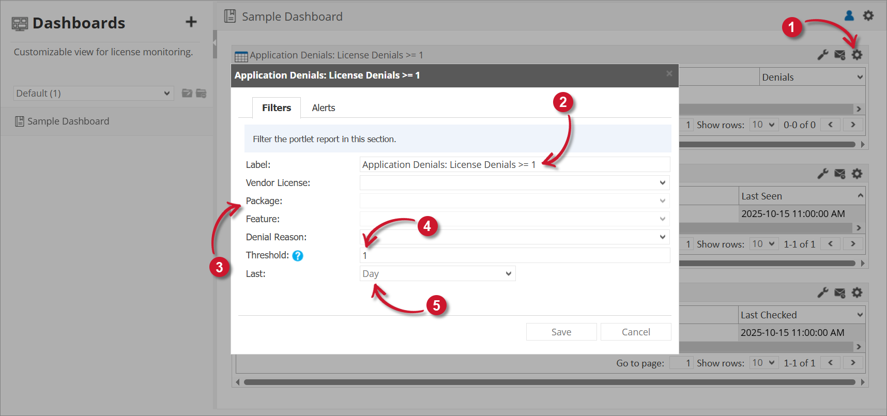Close the Application Denials dialog
Screen dimensions: 887x416
pyautogui.click(x=669, y=73)
